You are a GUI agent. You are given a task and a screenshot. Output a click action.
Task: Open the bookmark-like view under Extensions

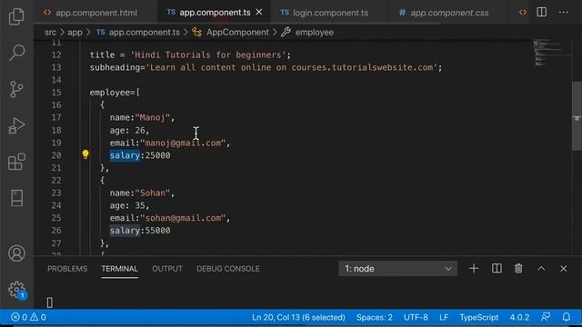coord(16,198)
